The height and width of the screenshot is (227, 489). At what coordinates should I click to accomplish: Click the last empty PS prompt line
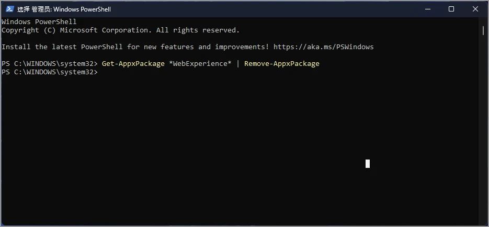pyautogui.click(x=50, y=72)
